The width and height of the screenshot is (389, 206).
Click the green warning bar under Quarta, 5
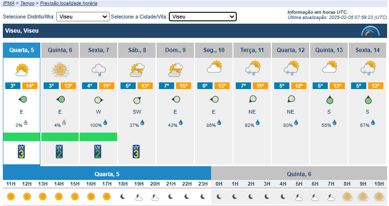21,137
